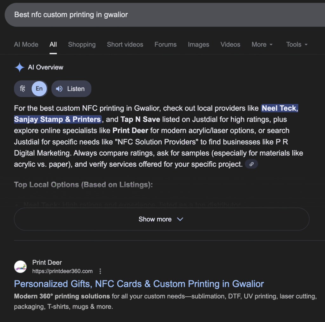Click the source link chain icon
The width and height of the screenshot is (325, 322).
(251, 164)
